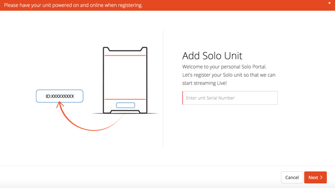Select the Solo unit device illustration
This screenshot has height=189, width=335.
[125, 80]
